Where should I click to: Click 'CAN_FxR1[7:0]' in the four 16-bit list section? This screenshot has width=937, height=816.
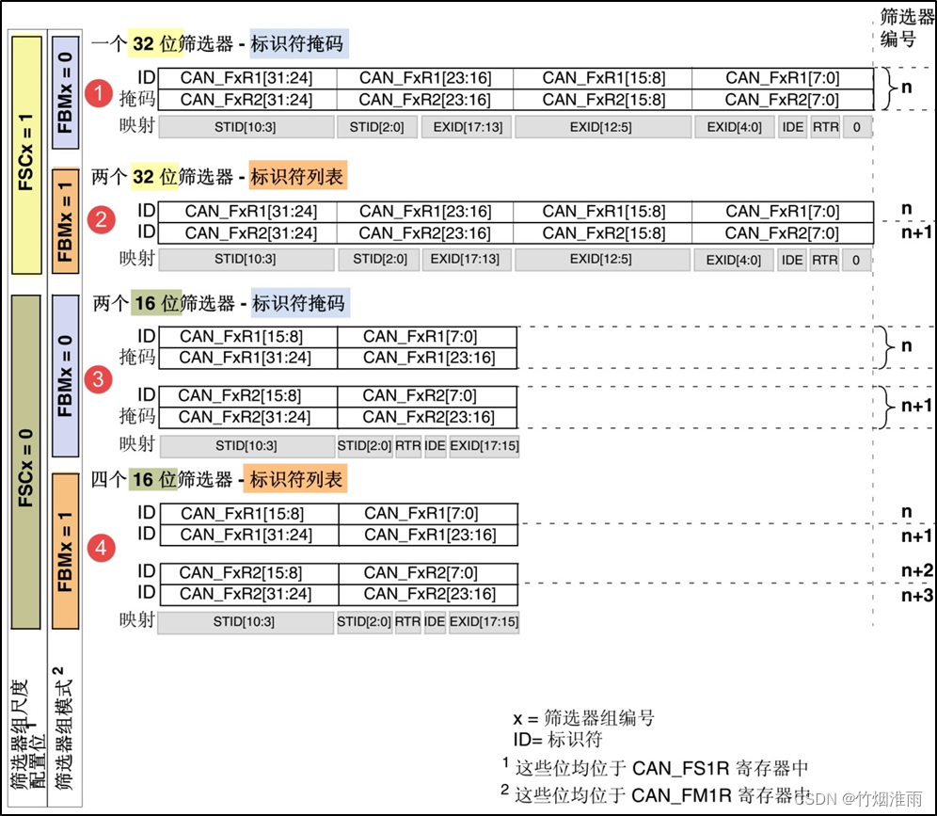(421, 514)
